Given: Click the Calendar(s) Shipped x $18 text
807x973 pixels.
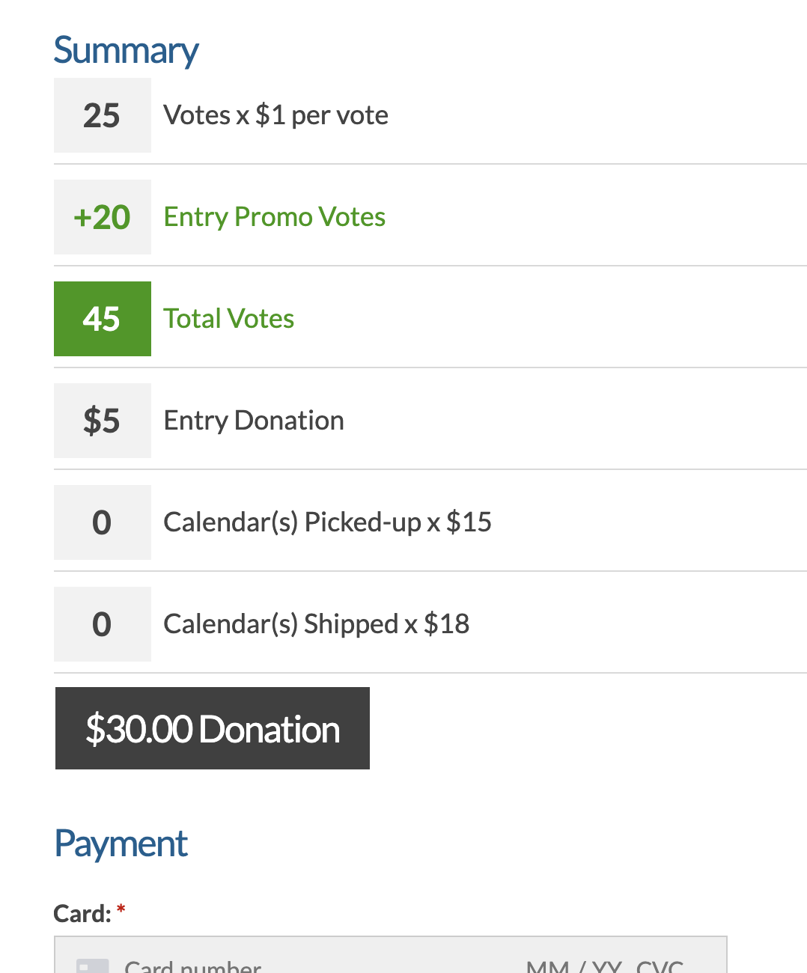Looking at the screenshot, I should pos(317,624).
